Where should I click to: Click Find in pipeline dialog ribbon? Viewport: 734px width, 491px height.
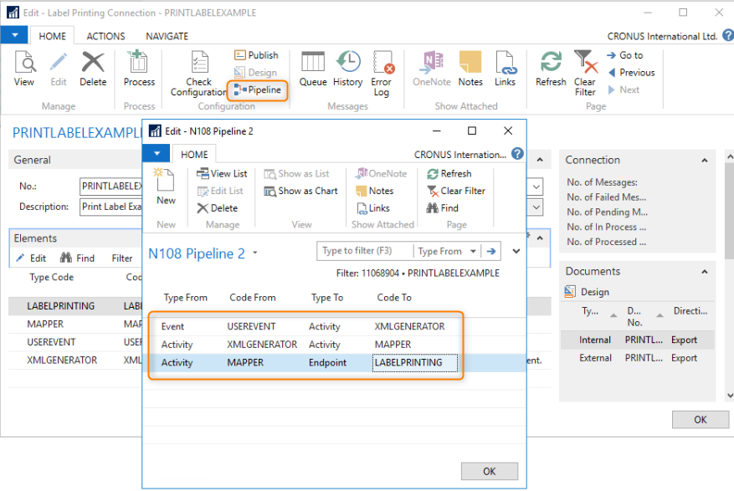(443, 208)
